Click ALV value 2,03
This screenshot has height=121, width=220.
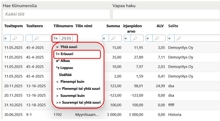tap(161, 67)
